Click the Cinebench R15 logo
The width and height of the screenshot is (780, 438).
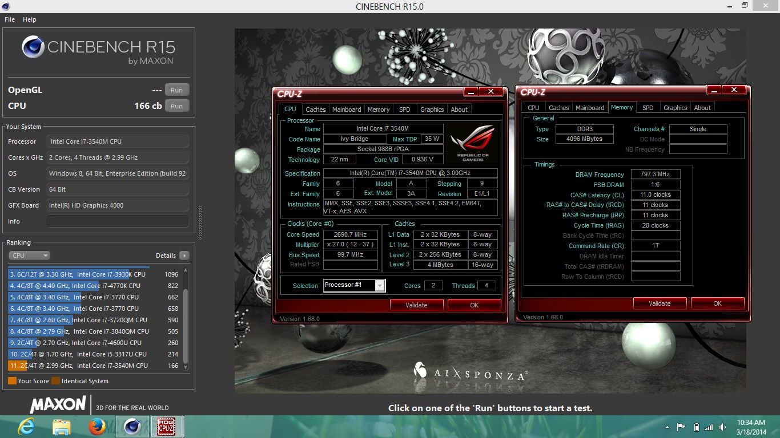98,50
